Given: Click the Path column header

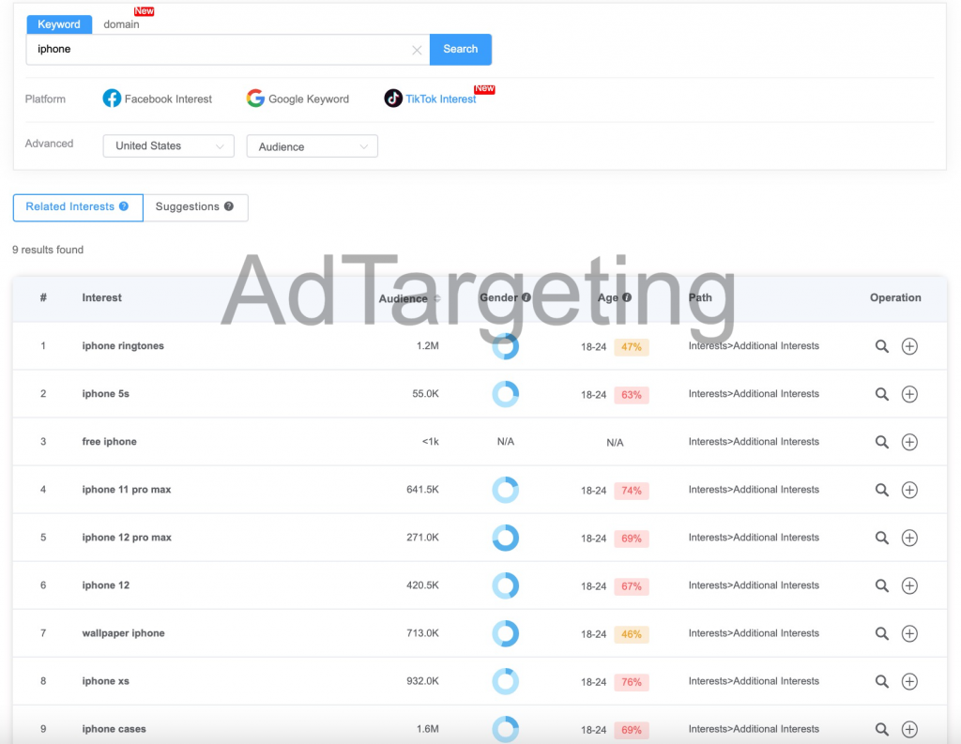Looking at the screenshot, I should 700,297.
